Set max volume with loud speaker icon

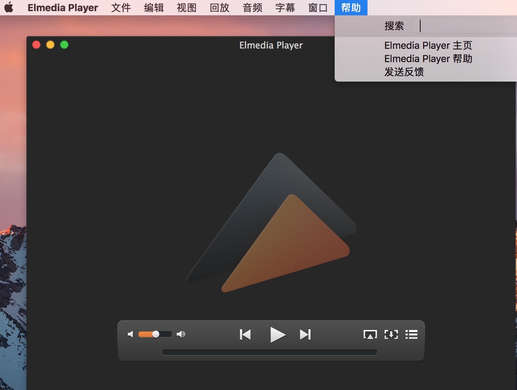tap(181, 335)
